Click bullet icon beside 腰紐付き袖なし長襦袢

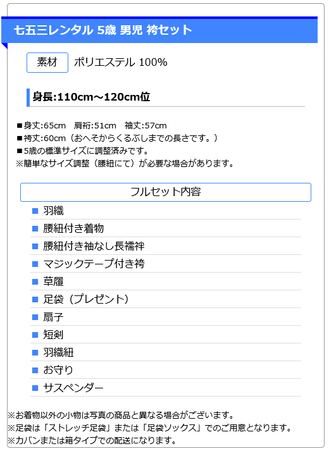pyautogui.click(x=35, y=247)
